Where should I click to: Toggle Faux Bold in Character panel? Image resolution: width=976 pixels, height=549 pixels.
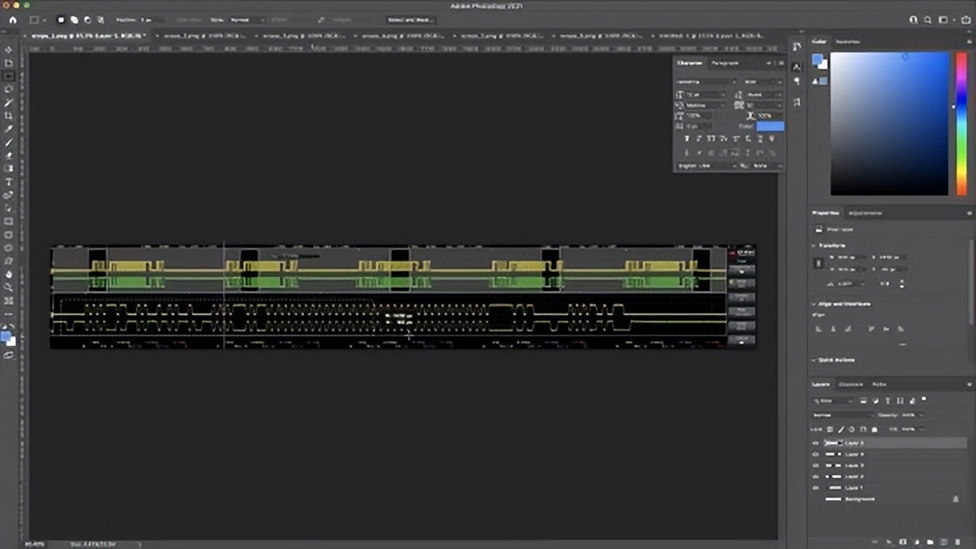click(x=687, y=139)
